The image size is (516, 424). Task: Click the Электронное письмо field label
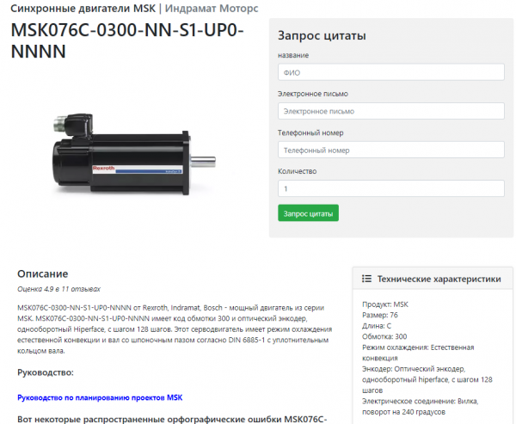click(313, 94)
